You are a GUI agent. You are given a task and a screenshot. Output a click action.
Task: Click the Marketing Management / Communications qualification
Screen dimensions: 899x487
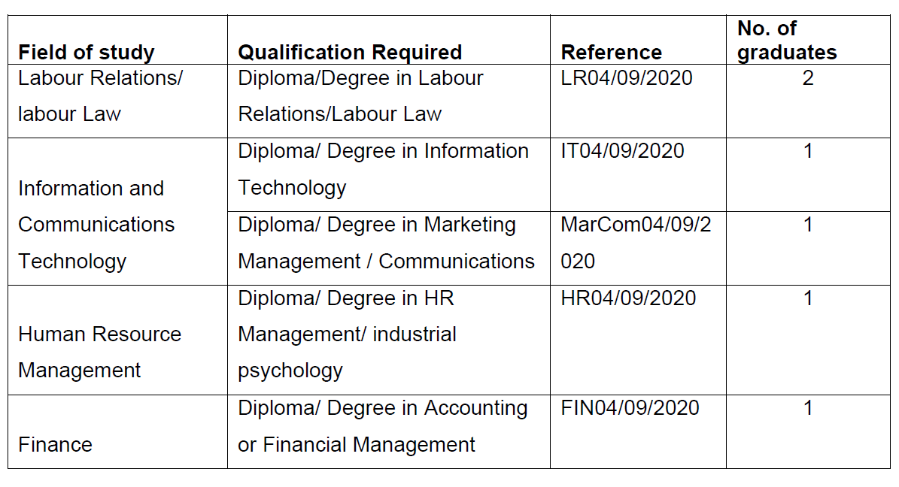[x=386, y=243]
